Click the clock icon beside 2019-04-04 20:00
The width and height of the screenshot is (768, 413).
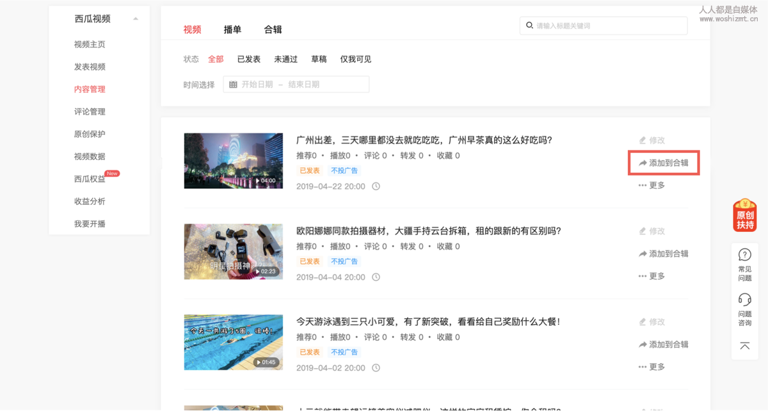[376, 277]
